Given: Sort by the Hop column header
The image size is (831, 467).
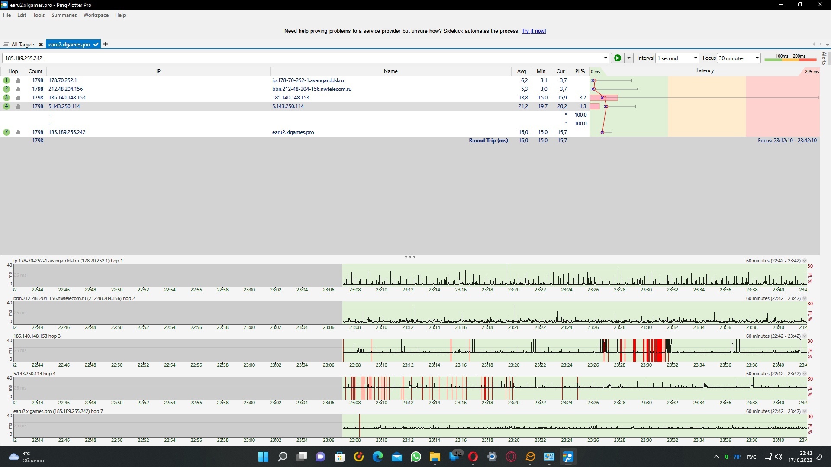Looking at the screenshot, I should [13, 71].
